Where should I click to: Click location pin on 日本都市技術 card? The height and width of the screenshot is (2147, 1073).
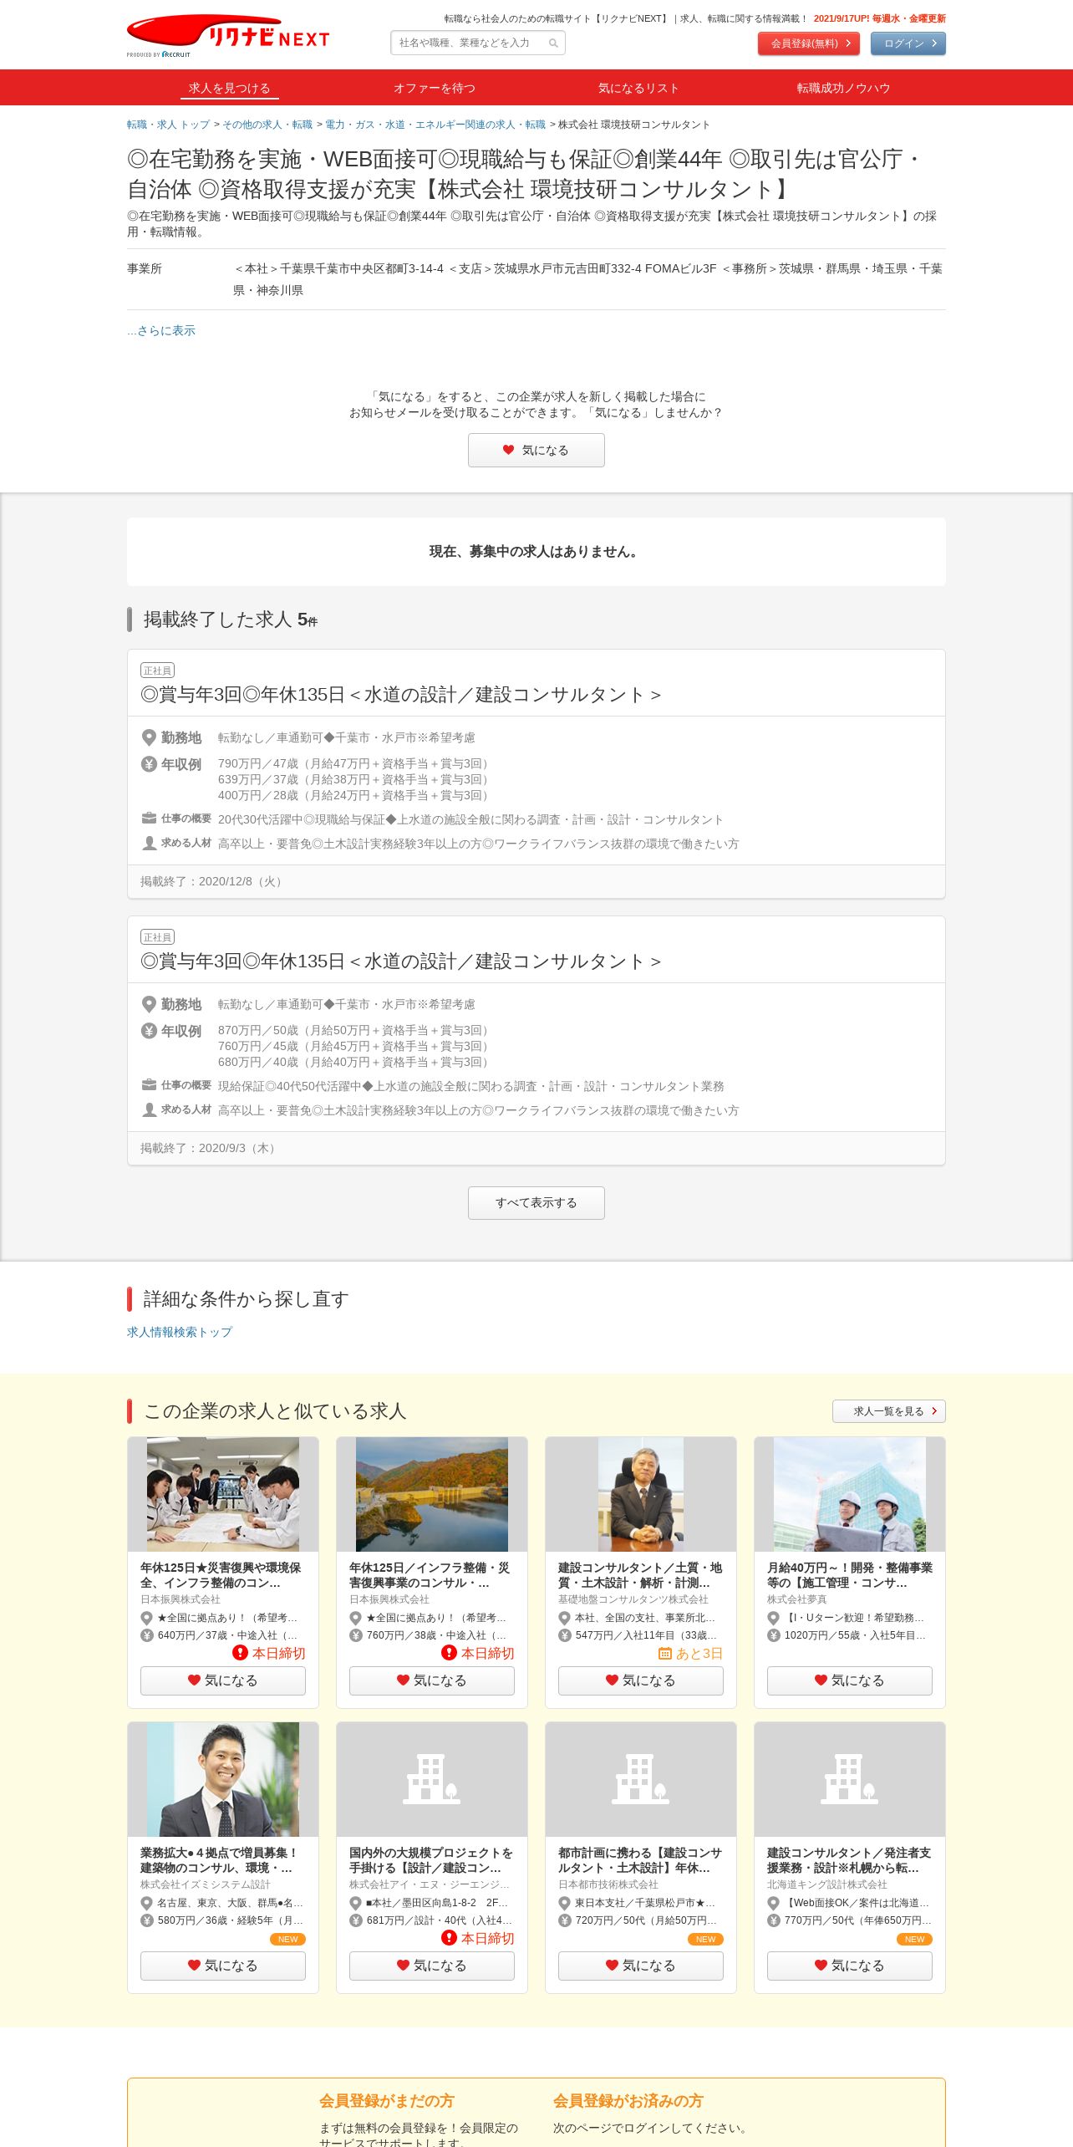[x=565, y=1903]
